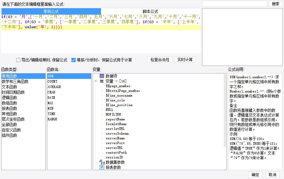
Task: Select the 数据集参数 tree node
Action: coord(115,162)
